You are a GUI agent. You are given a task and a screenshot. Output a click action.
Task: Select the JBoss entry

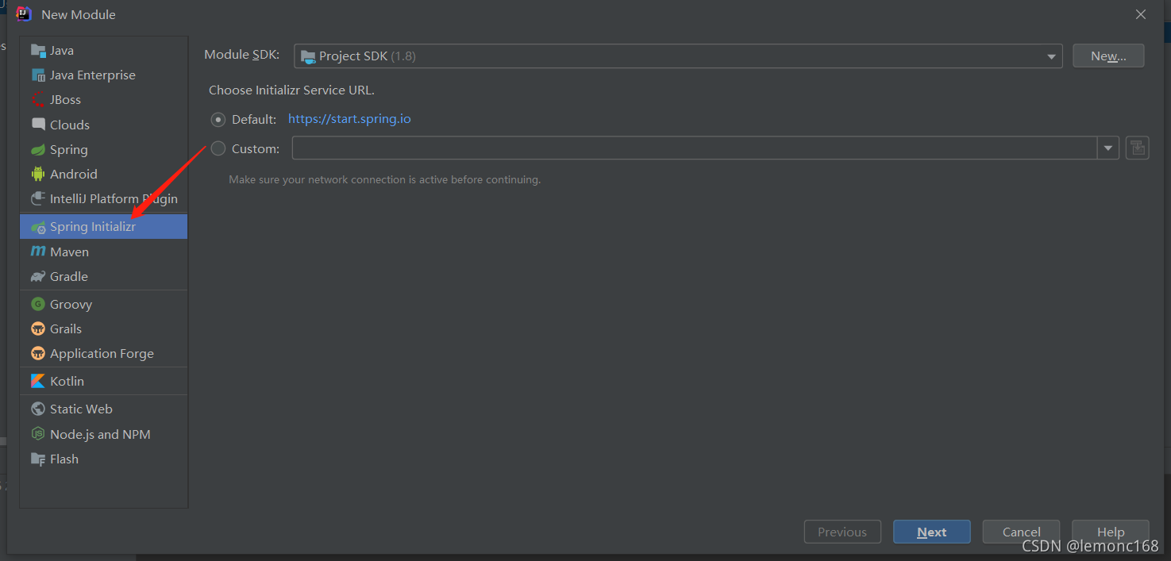coord(104,100)
